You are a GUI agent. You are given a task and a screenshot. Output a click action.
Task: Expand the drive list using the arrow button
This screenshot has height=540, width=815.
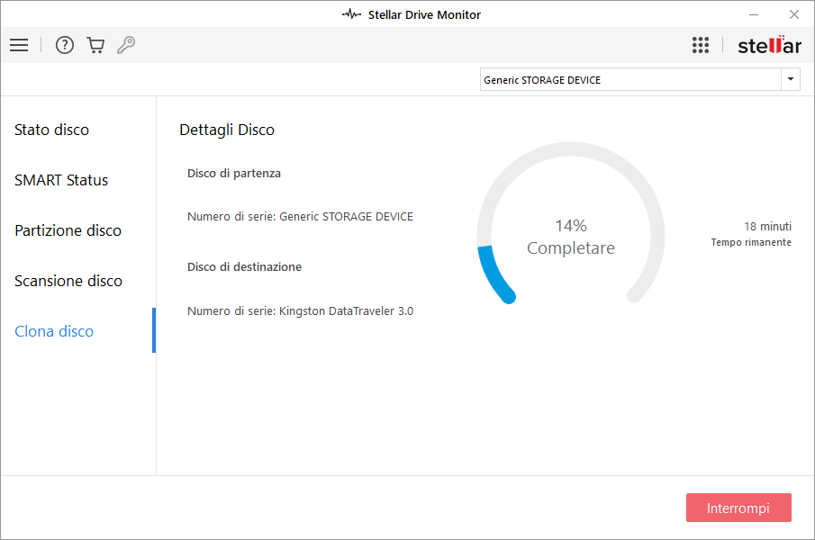pos(791,80)
